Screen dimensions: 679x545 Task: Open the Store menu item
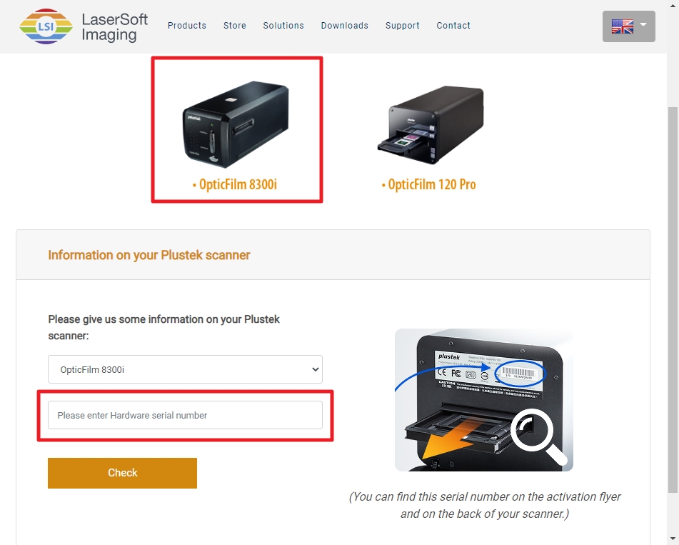click(x=235, y=26)
